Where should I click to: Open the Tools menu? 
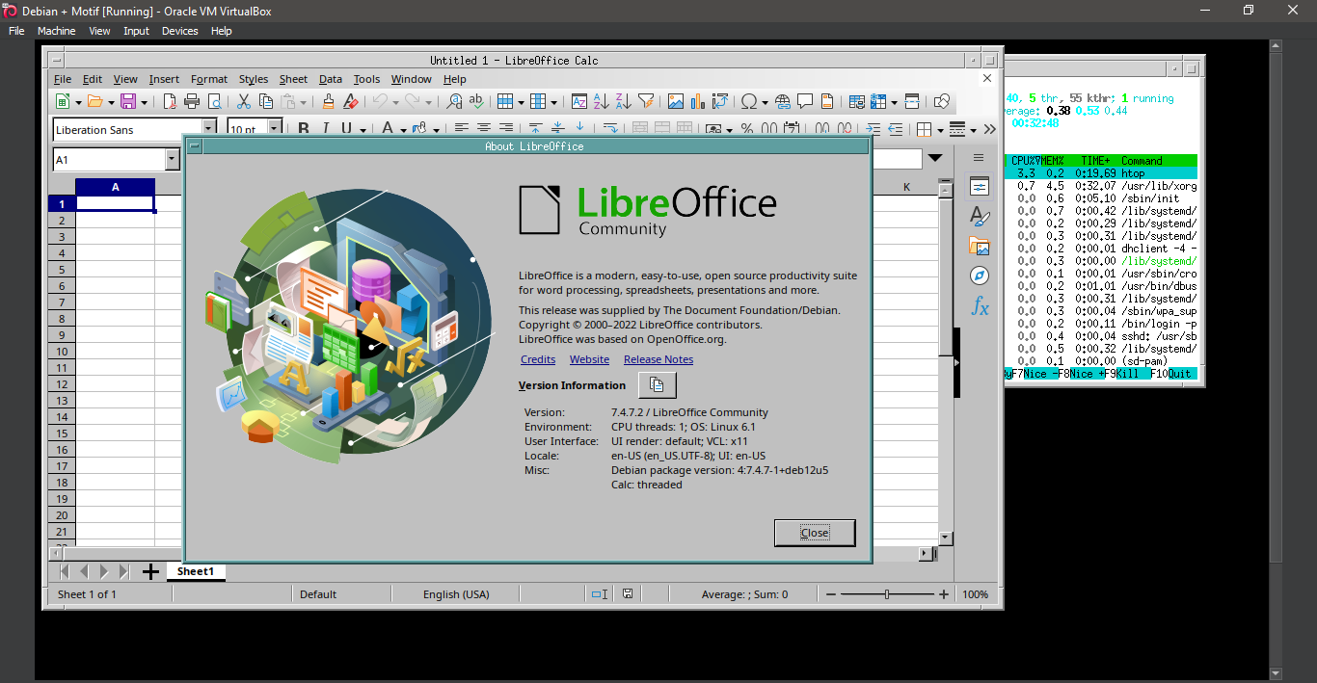[x=365, y=79]
